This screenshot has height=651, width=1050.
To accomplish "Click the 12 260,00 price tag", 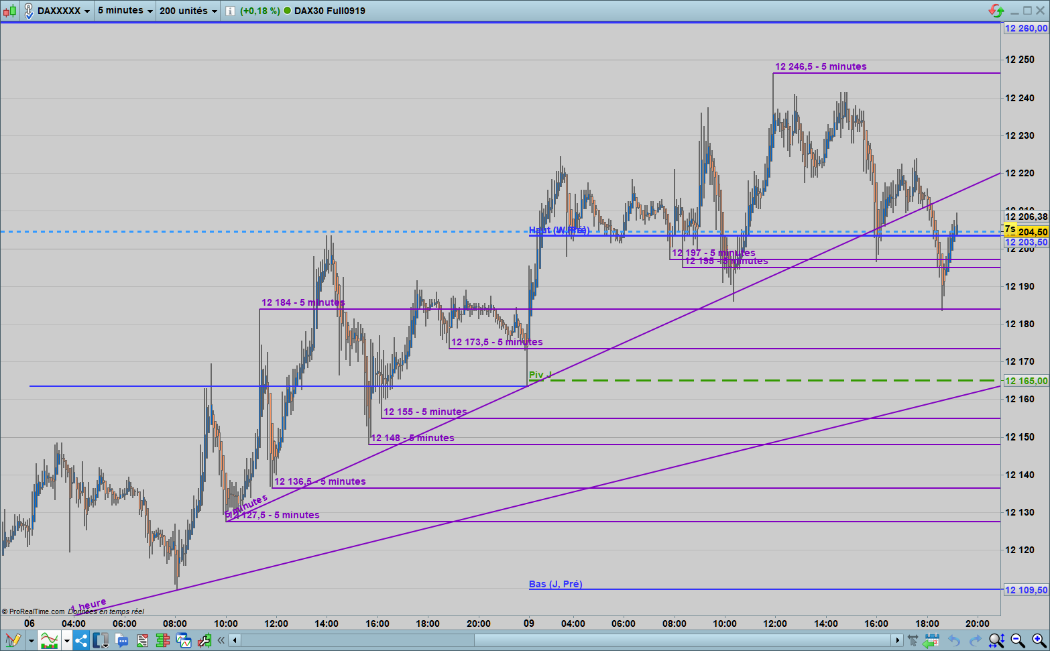I will 1027,28.
